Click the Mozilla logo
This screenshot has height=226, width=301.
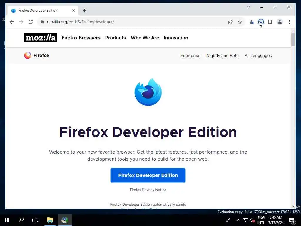pyautogui.click(x=41, y=38)
